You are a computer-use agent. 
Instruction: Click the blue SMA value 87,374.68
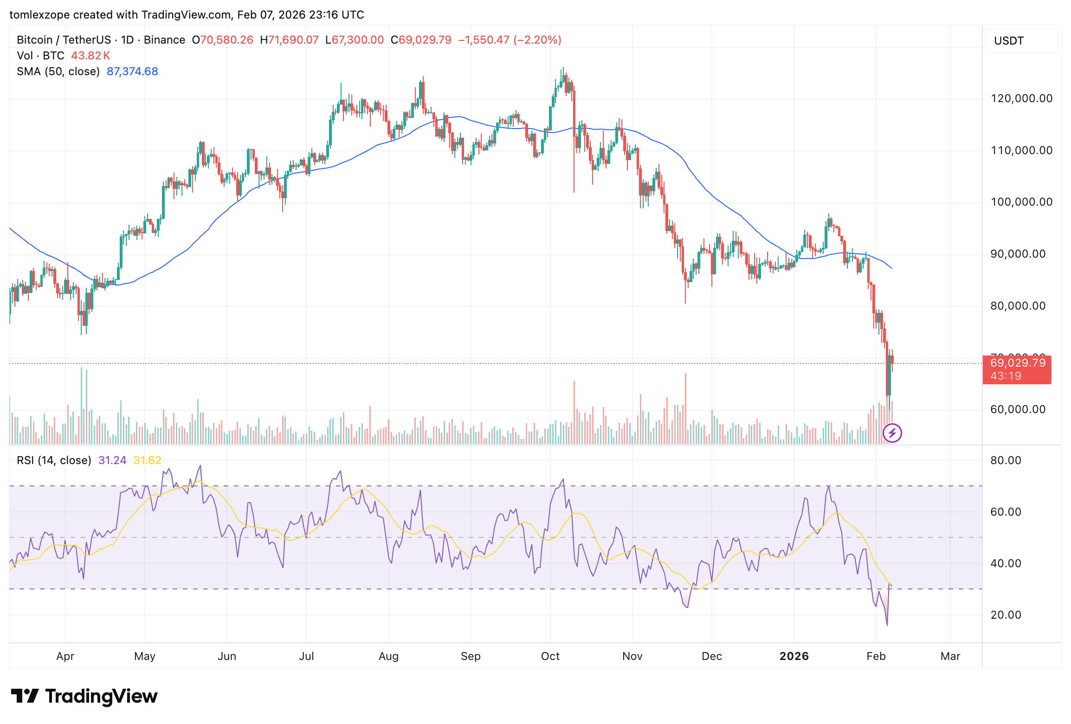(x=132, y=71)
